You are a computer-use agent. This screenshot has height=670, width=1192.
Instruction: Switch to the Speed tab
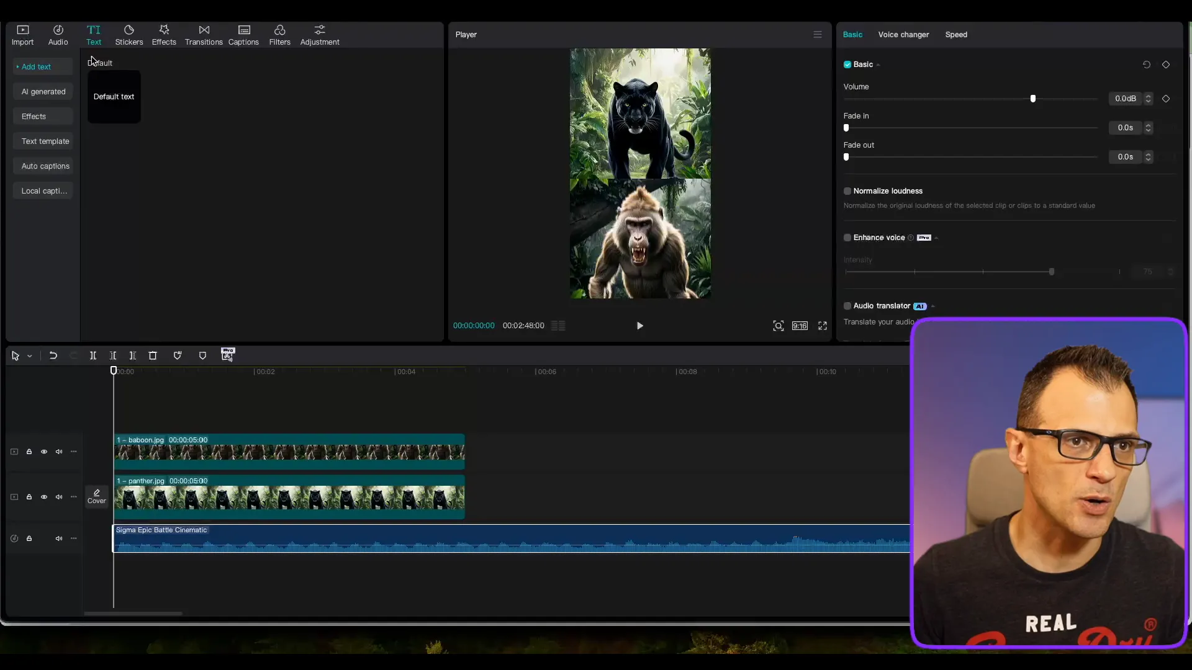point(956,35)
